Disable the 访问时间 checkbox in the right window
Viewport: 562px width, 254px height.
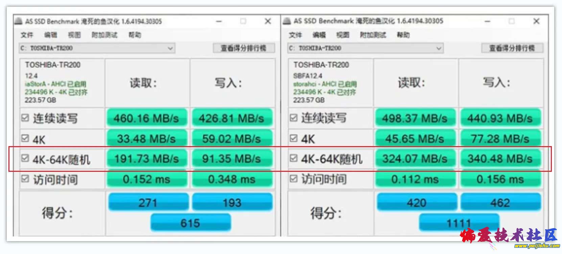click(294, 178)
